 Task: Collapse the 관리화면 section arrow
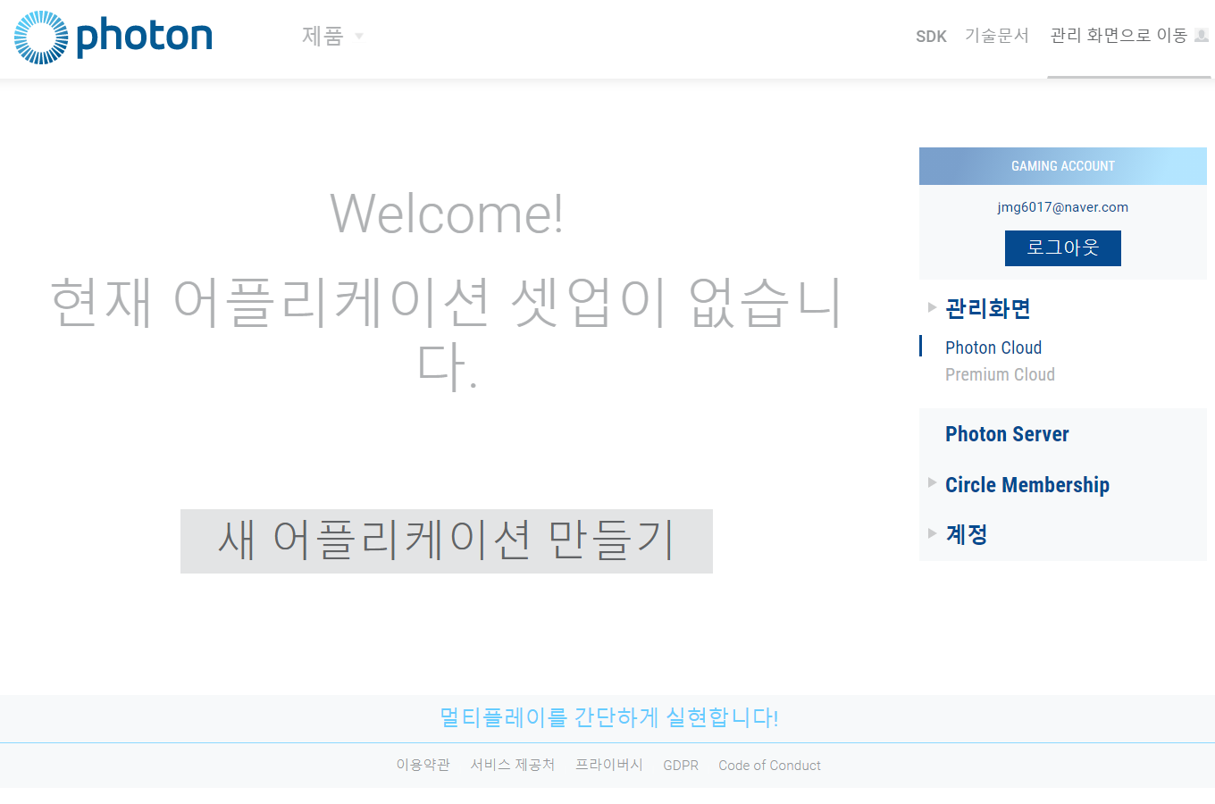tap(932, 307)
